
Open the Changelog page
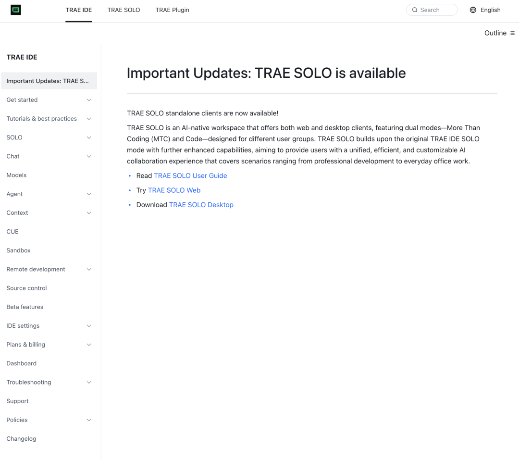(22, 439)
